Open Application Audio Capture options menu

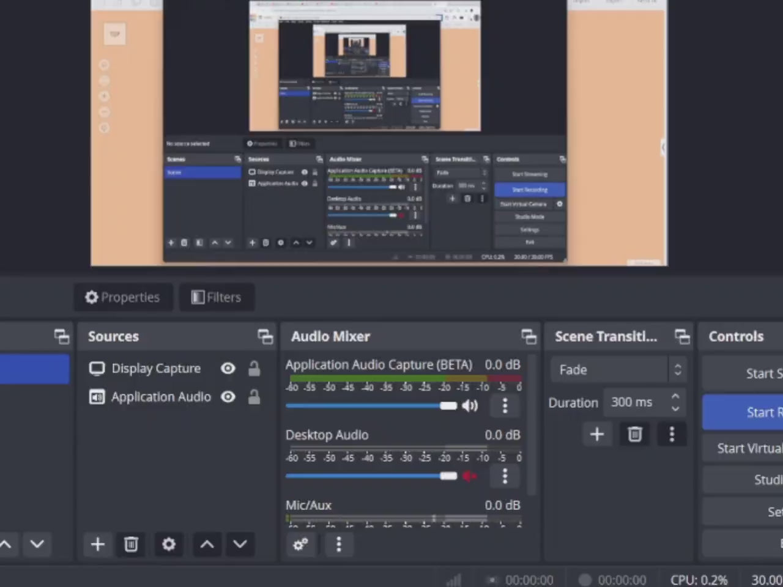tap(505, 405)
